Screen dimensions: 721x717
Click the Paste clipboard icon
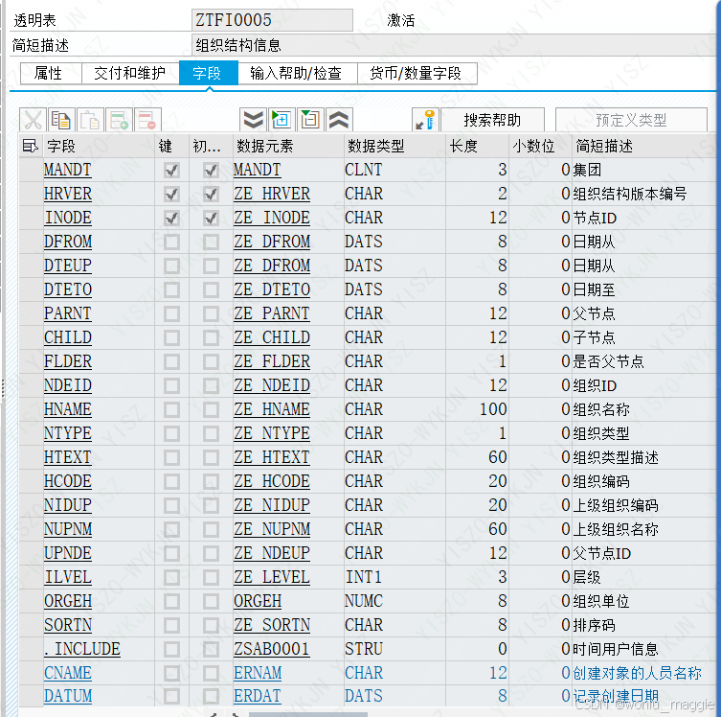click(x=90, y=121)
